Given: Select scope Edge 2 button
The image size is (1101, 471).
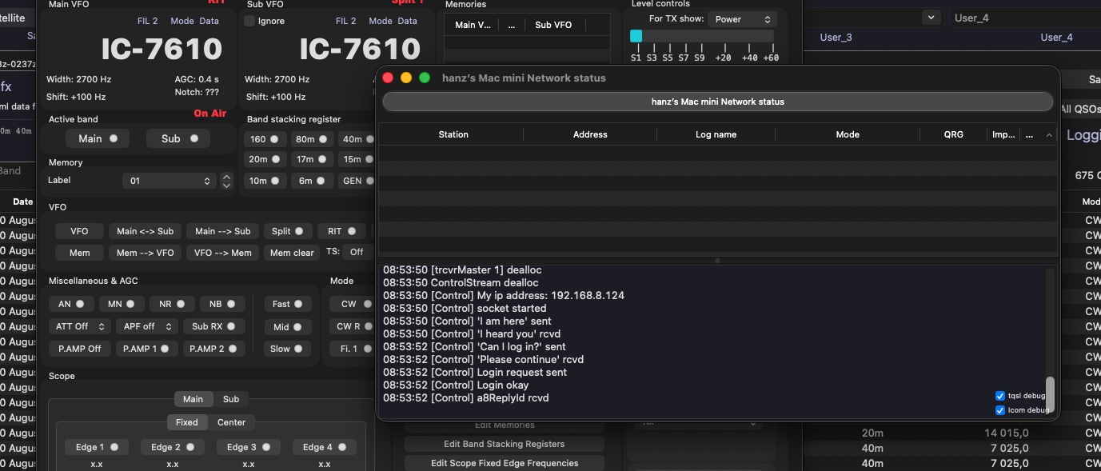Looking at the screenshot, I should (x=173, y=447).
